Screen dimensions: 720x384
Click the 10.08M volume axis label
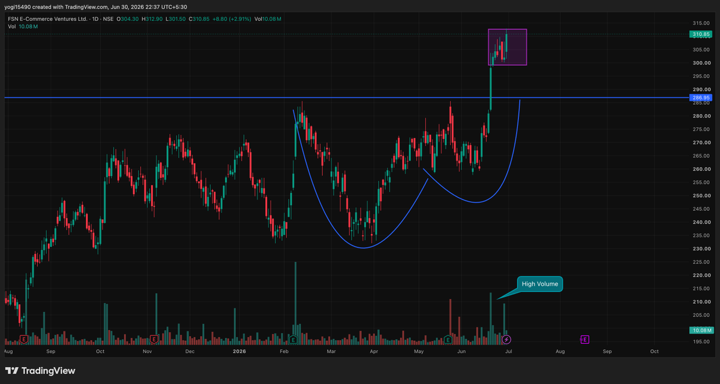pos(700,330)
